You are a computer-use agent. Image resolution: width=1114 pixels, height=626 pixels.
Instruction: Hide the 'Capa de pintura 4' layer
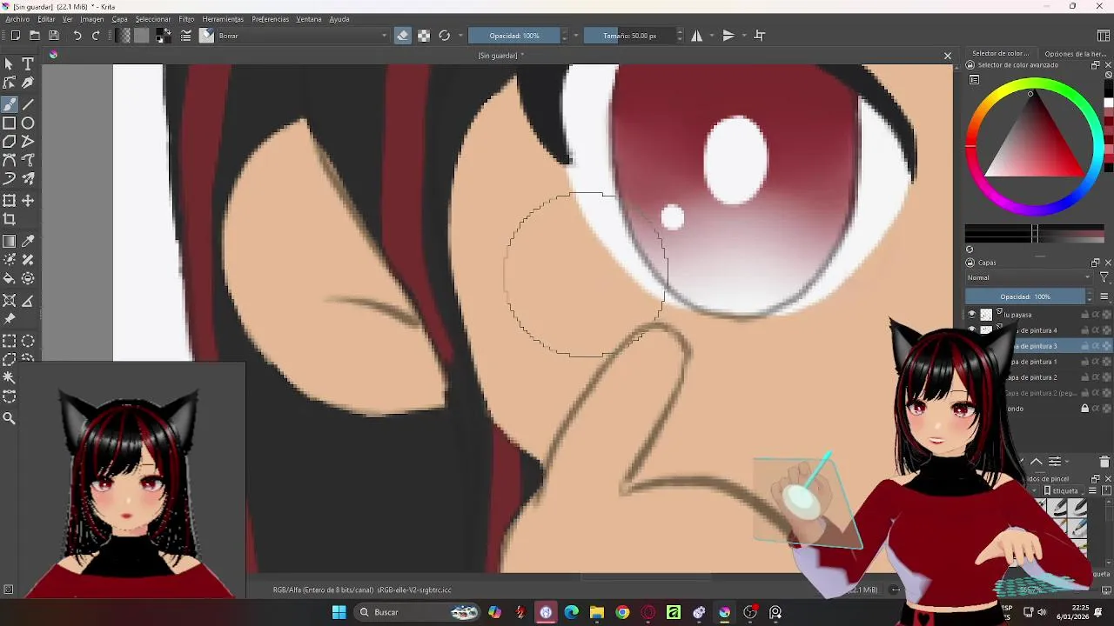click(971, 330)
